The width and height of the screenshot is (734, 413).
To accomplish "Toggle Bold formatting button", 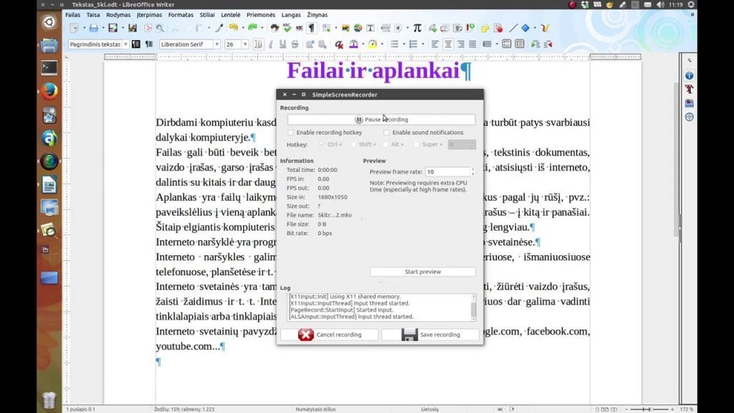I will tap(258, 44).
